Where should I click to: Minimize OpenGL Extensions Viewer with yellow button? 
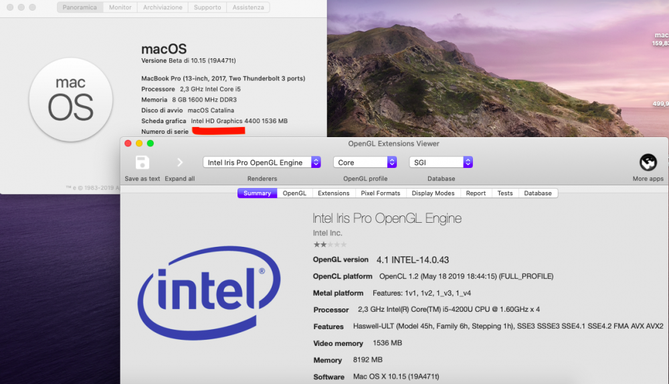(139, 143)
